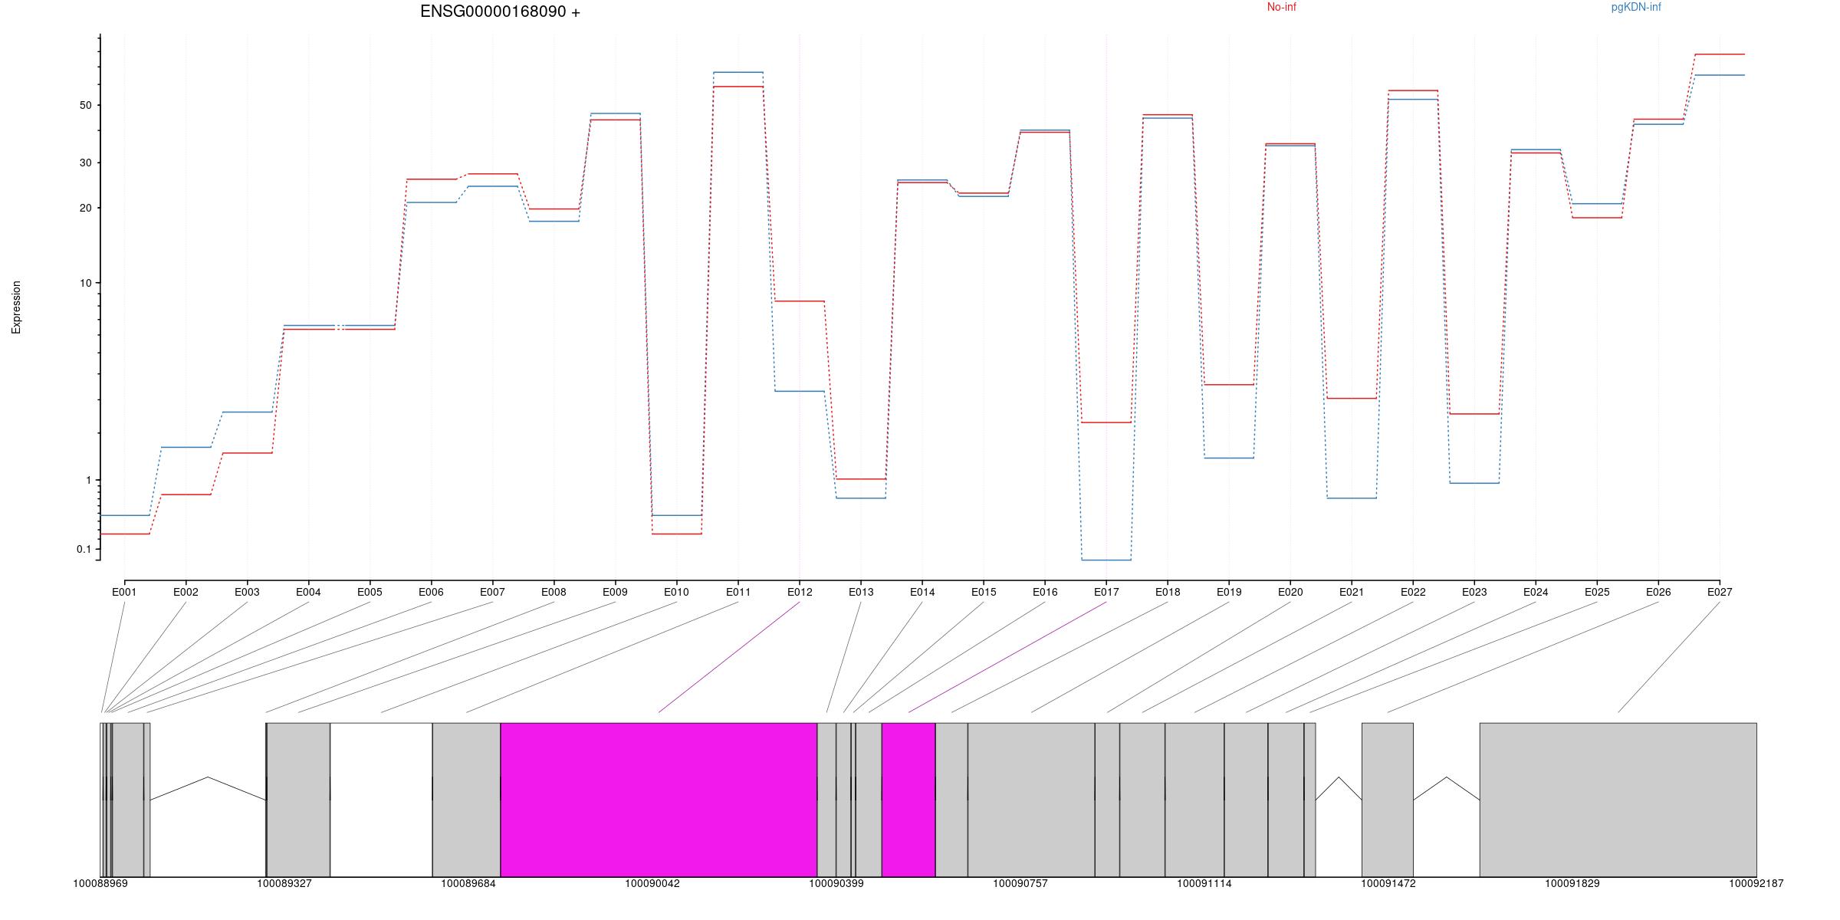Viewport: 1840px width, 920px height.
Task: Click the y-axis tick label 50
Action: (x=85, y=105)
